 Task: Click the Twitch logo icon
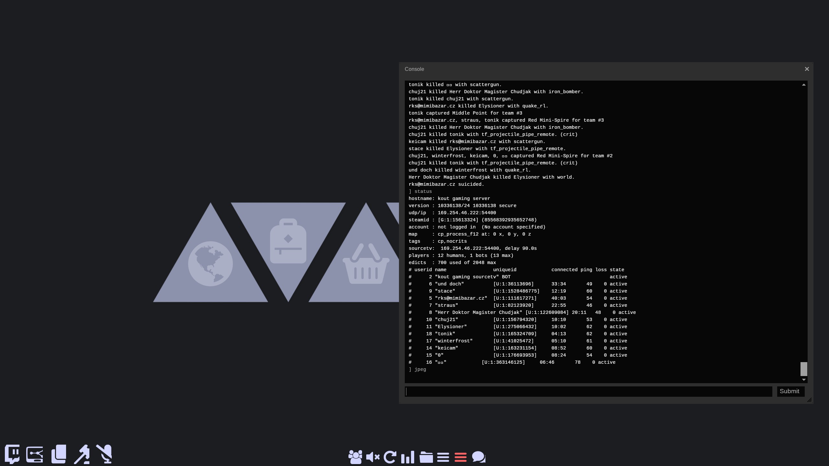(12, 454)
